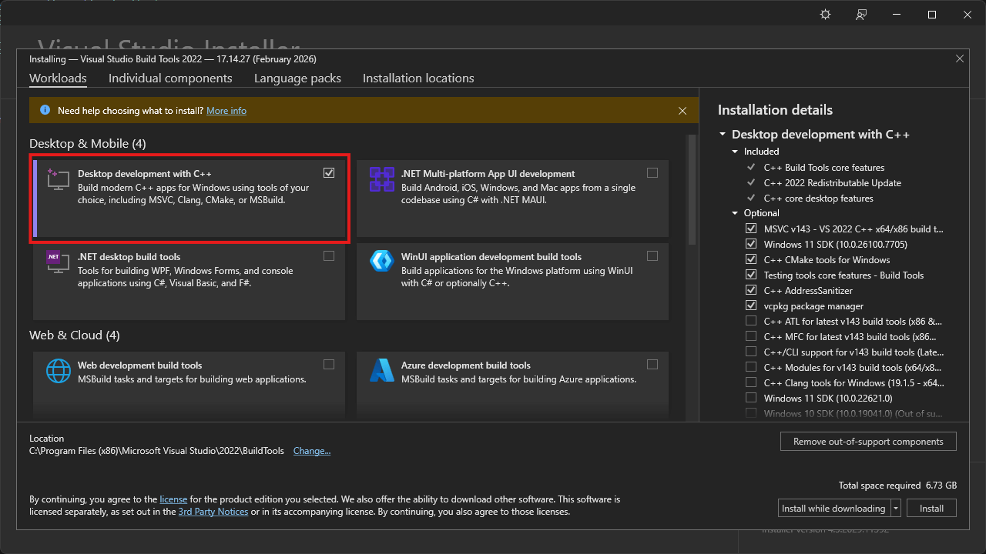Switch to Individual components tab
Viewport: 986px width, 554px height.
(x=170, y=78)
